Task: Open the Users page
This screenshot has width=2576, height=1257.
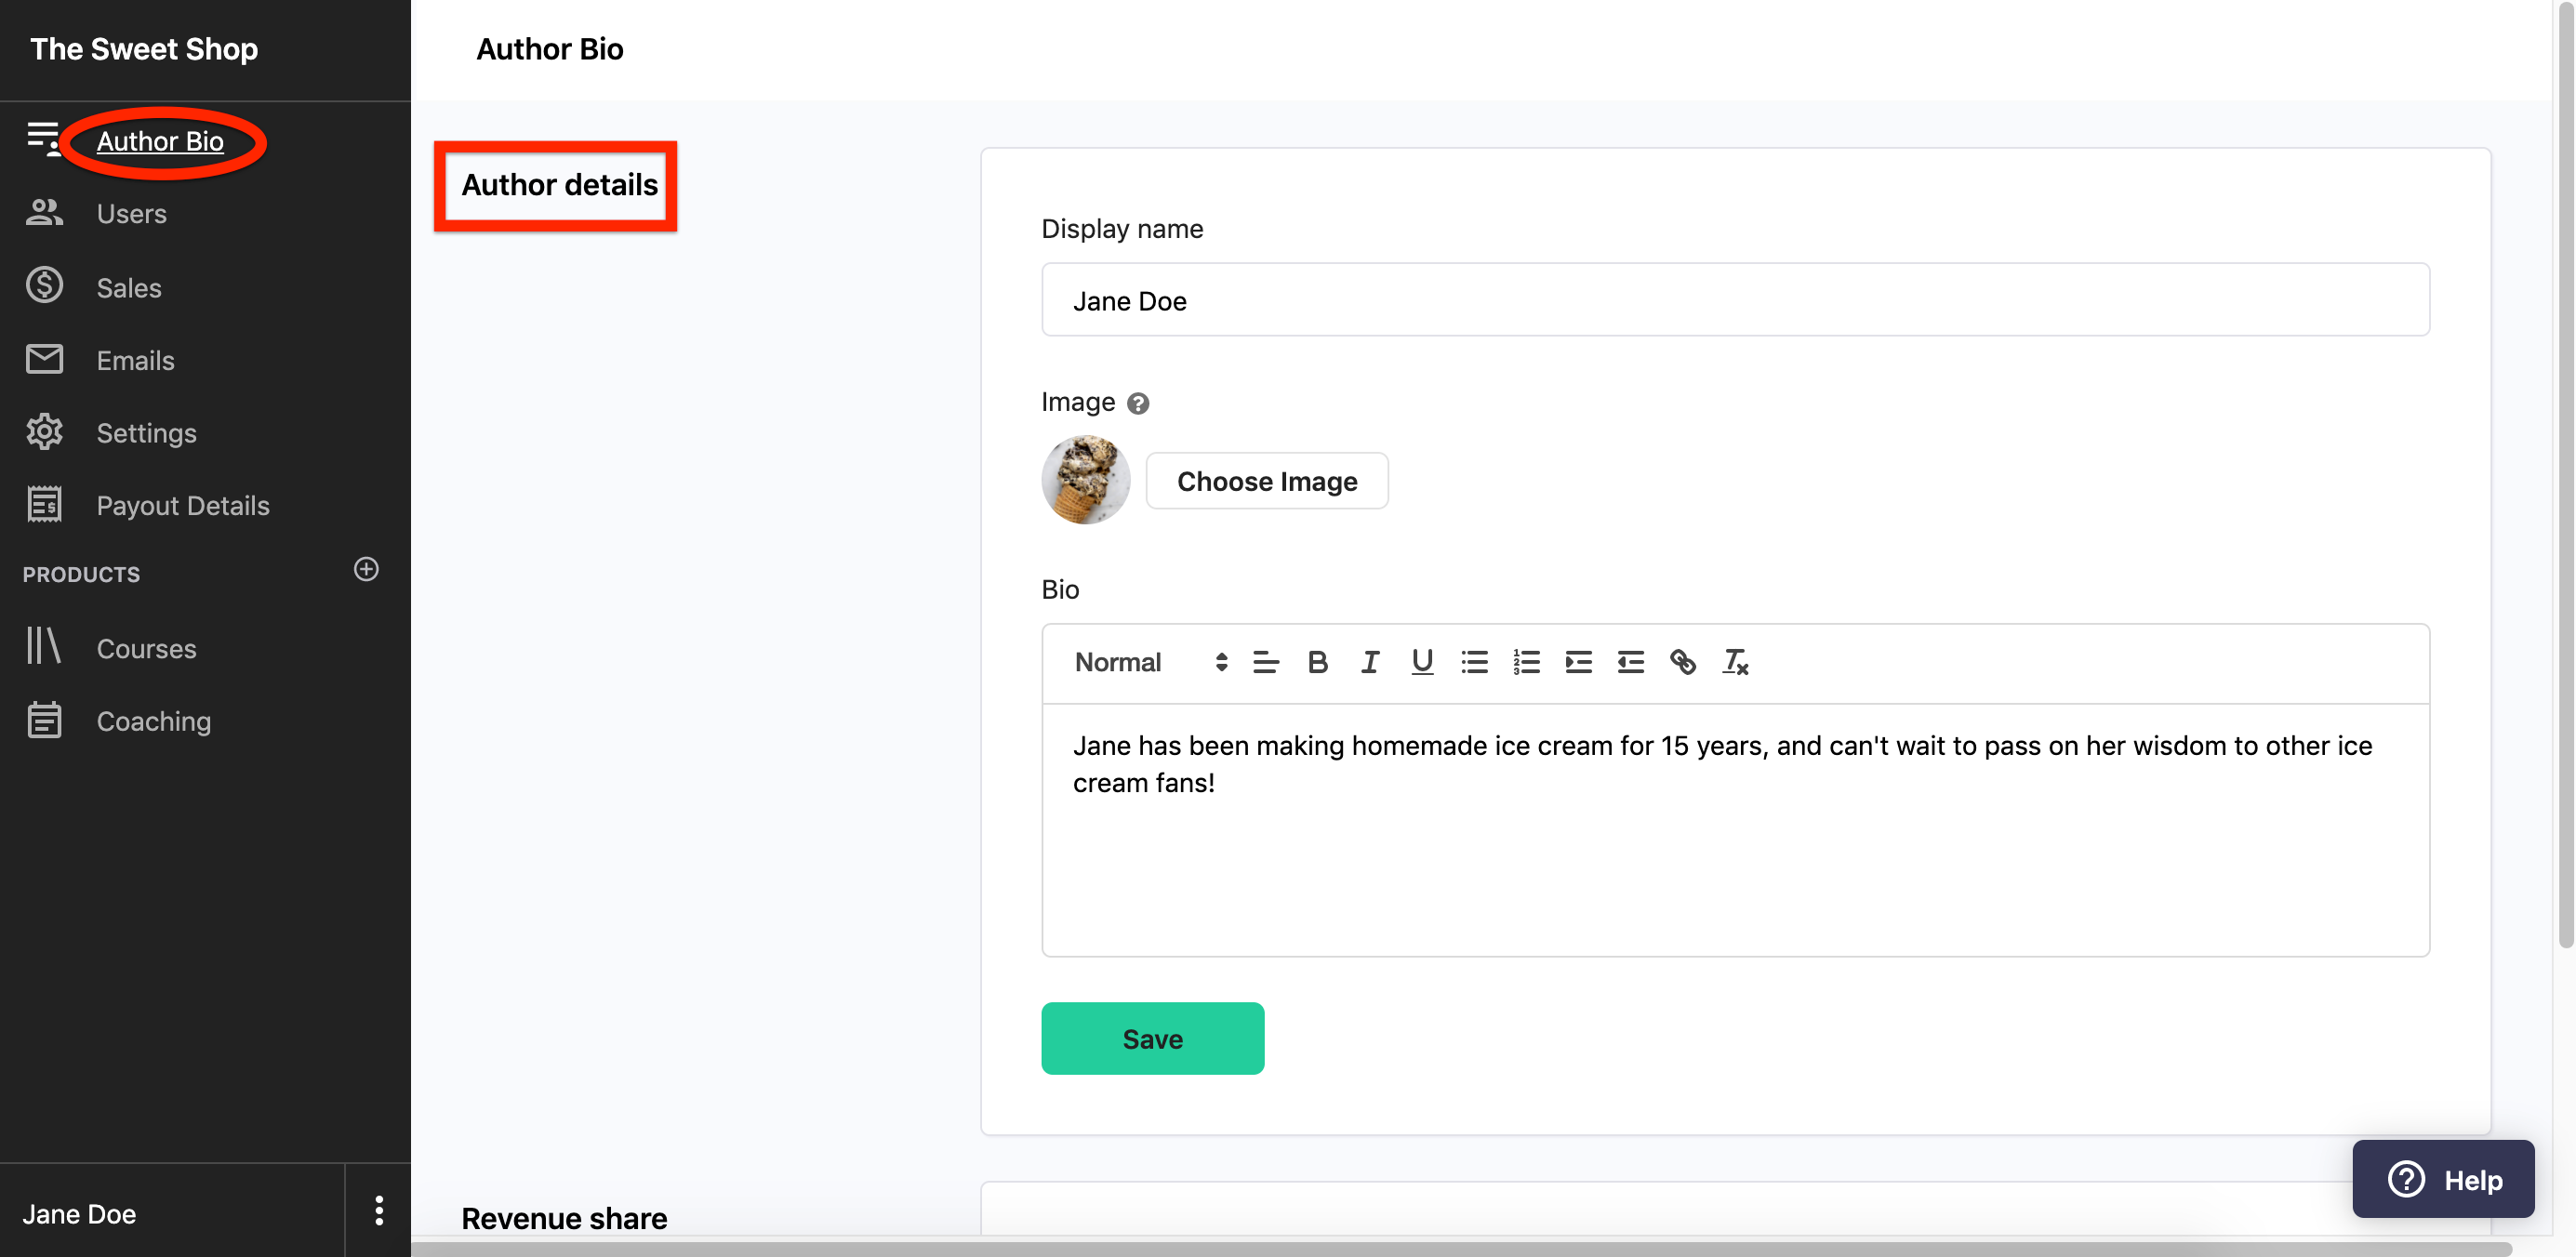Action: point(131,214)
